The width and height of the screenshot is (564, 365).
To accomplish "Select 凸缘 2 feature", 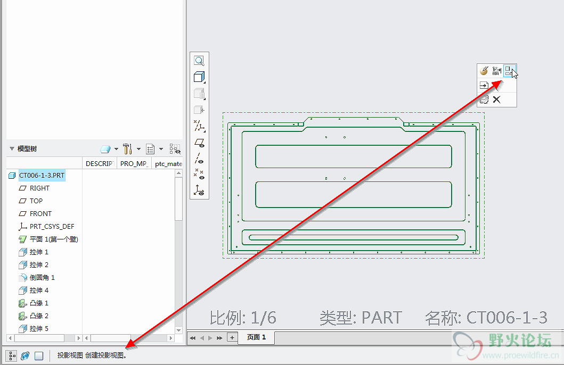I will (39, 316).
